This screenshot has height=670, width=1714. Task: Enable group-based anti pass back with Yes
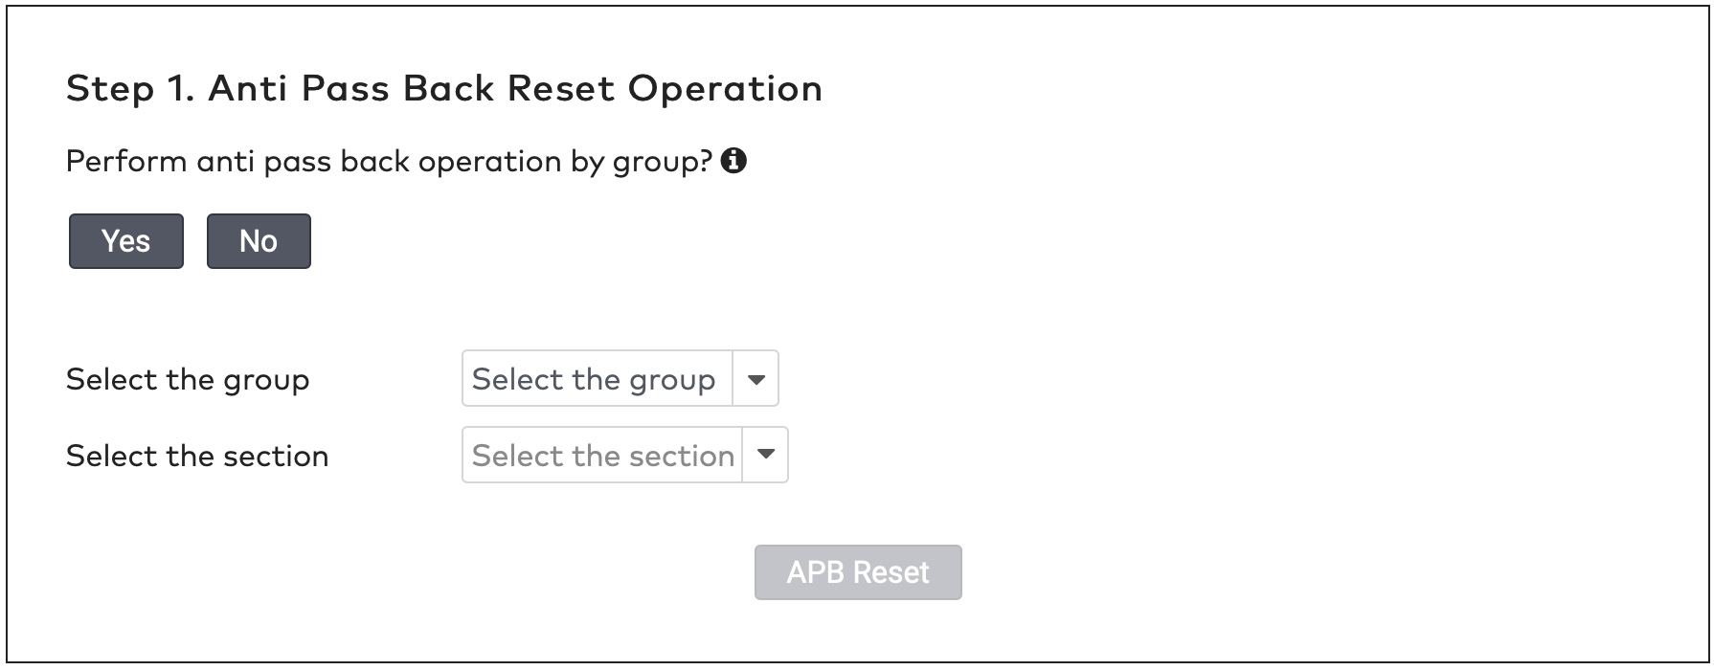(125, 241)
